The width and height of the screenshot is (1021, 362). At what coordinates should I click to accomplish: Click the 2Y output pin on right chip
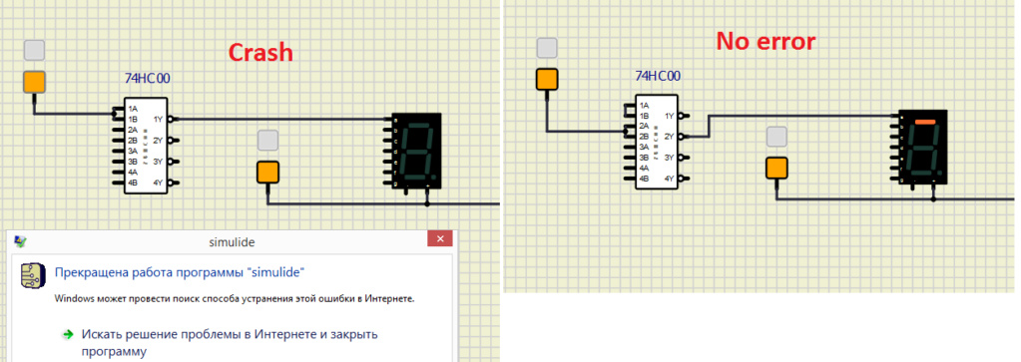tap(683, 136)
